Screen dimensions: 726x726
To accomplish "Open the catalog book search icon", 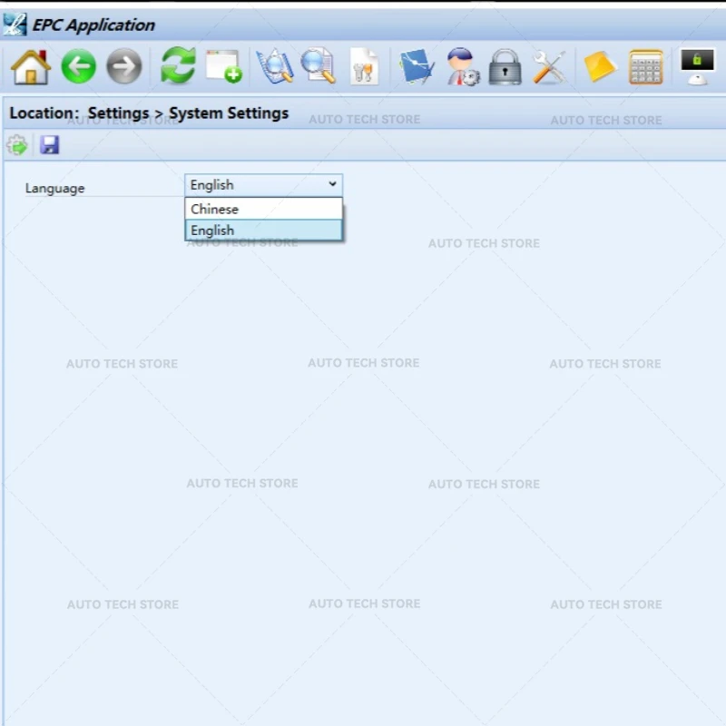I will point(275,66).
